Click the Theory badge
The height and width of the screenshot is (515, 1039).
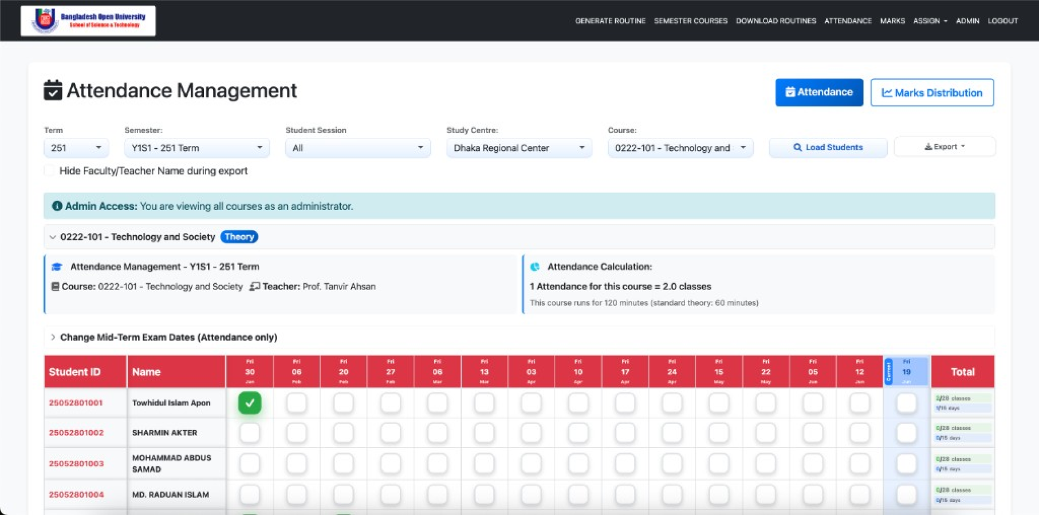(x=239, y=237)
